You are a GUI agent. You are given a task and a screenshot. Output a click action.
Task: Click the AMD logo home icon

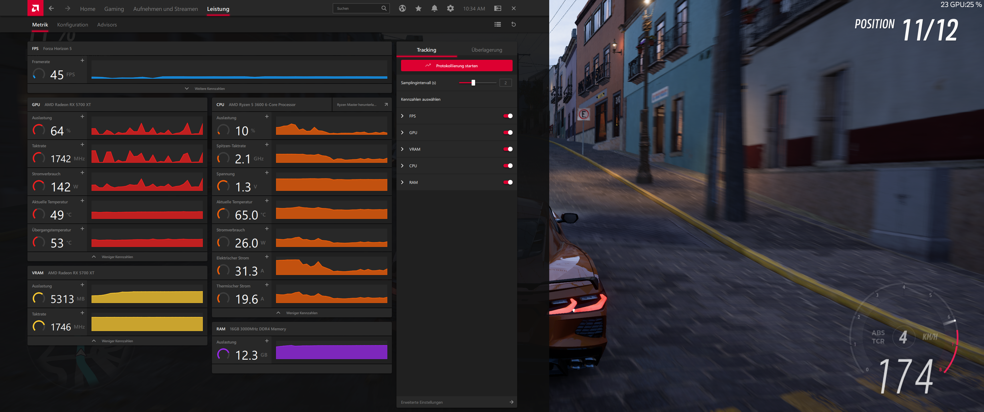(x=35, y=8)
